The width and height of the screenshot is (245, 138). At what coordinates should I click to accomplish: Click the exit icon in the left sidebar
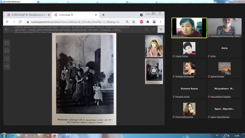click(7, 43)
